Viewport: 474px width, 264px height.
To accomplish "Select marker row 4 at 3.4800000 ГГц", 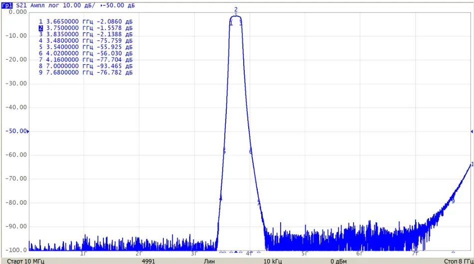I will [86, 41].
